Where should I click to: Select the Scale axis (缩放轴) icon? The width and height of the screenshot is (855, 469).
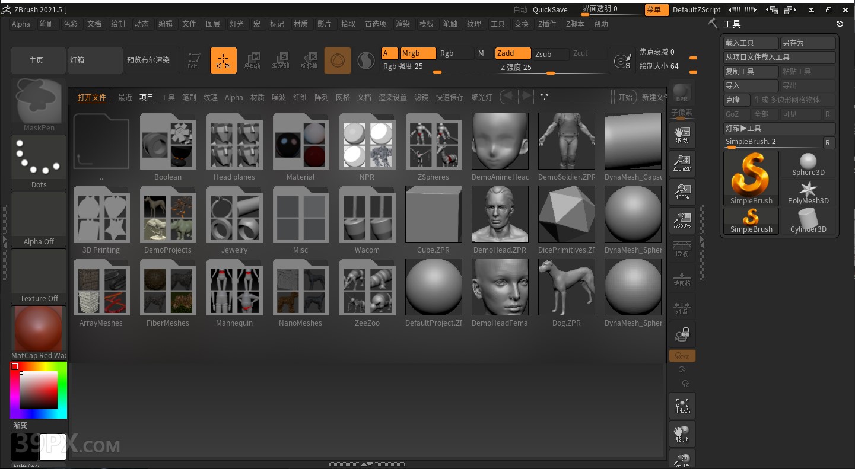(281, 60)
